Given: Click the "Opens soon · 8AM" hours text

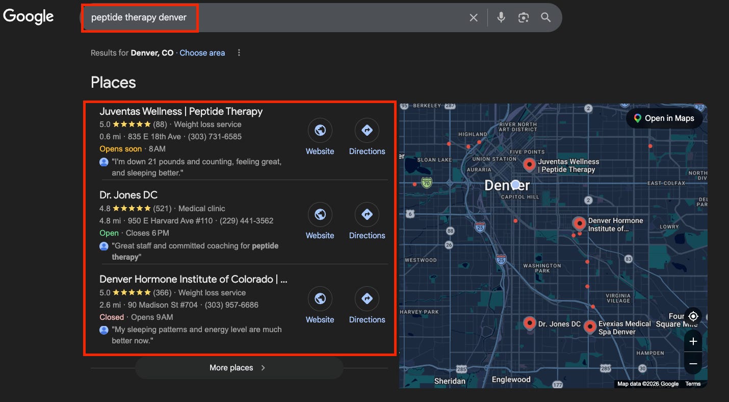Looking at the screenshot, I should point(133,149).
